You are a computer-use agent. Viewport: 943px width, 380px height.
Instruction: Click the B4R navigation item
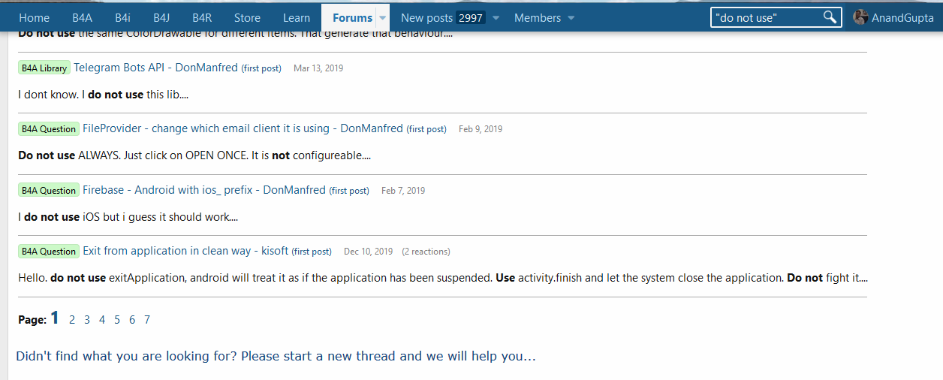(201, 18)
